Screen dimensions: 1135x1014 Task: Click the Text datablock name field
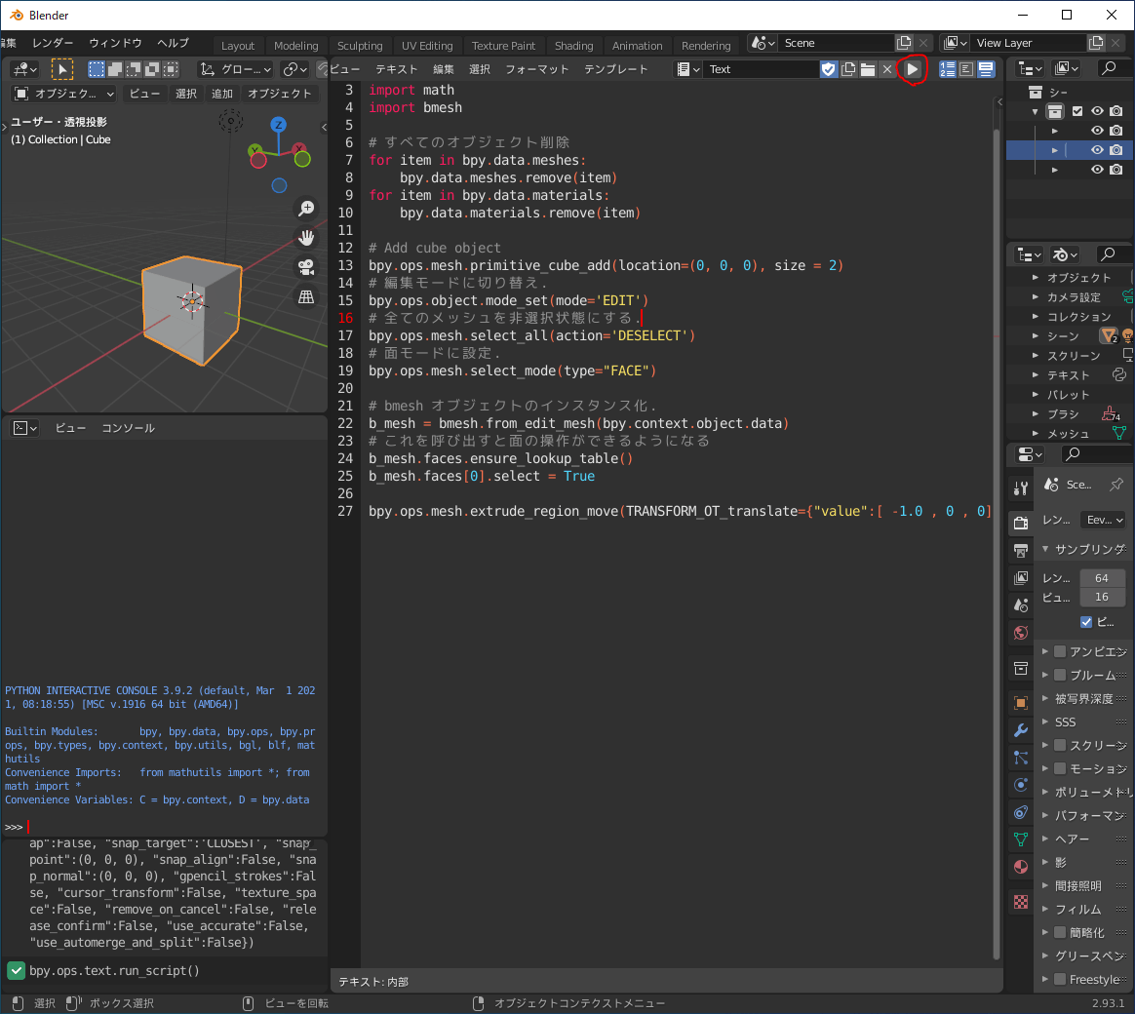click(762, 69)
